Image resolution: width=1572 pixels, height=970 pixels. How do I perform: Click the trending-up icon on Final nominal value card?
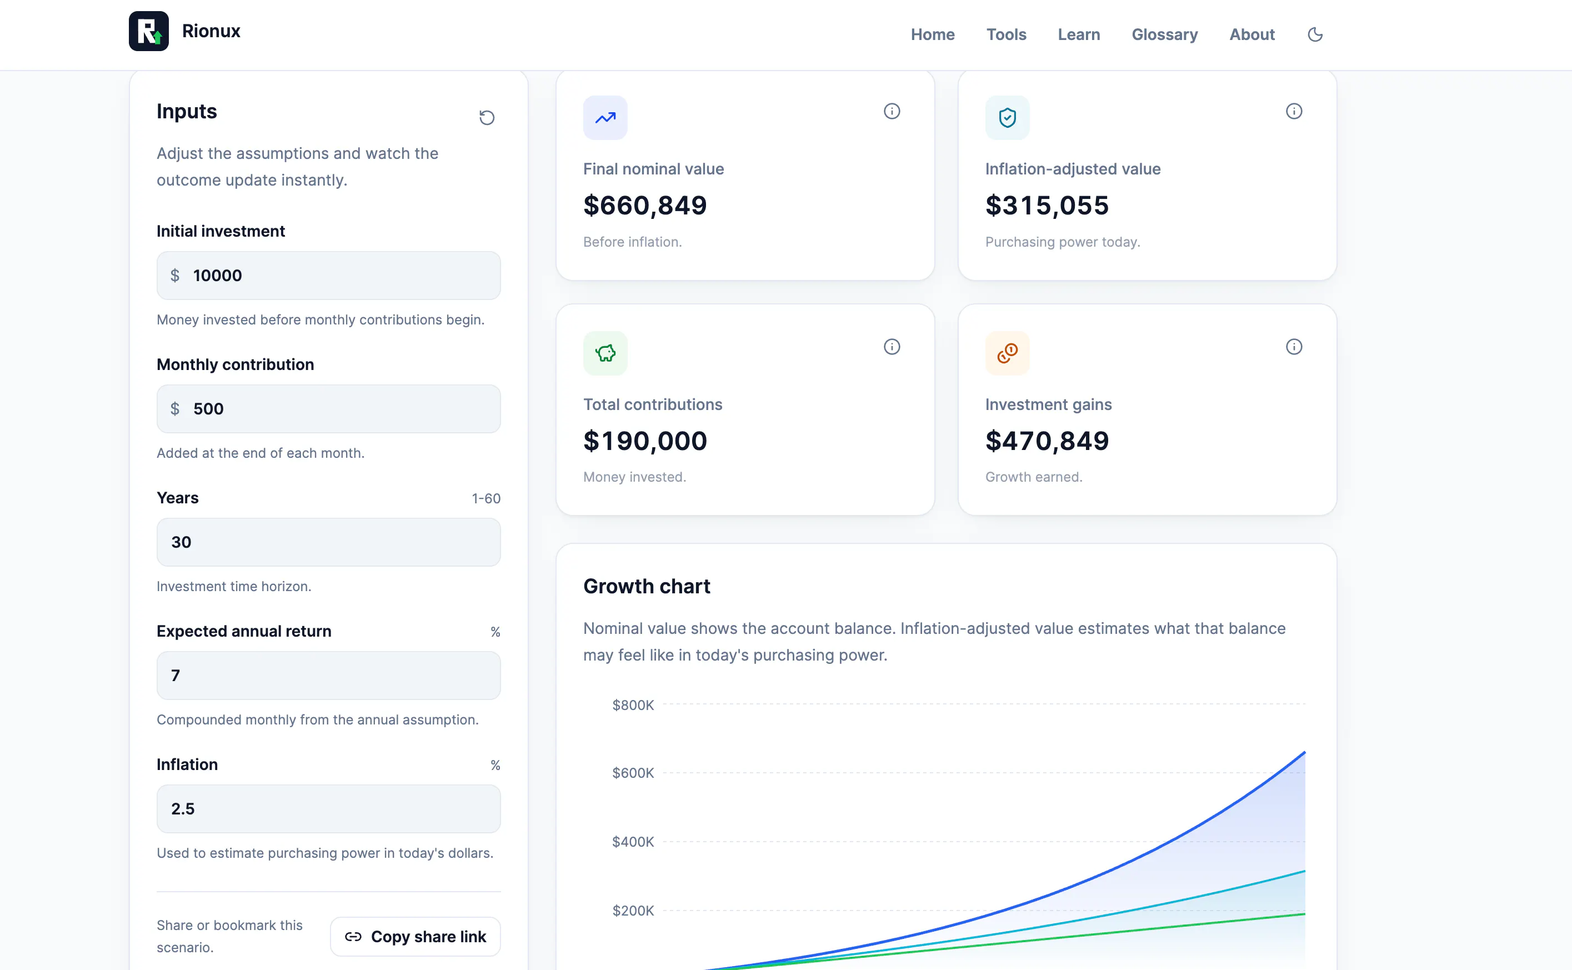[x=605, y=117]
